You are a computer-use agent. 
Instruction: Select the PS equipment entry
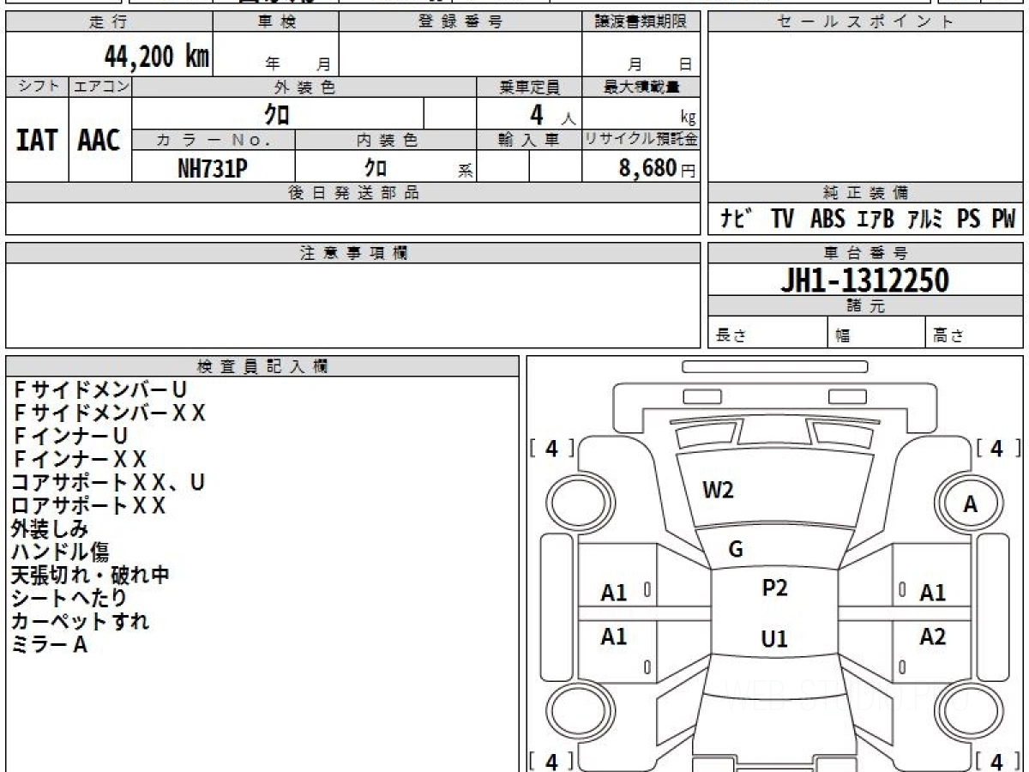(x=969, y=220)
